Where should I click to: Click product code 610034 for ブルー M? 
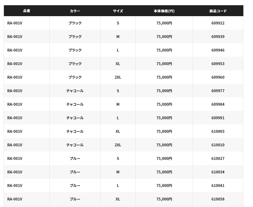(218, 172)
